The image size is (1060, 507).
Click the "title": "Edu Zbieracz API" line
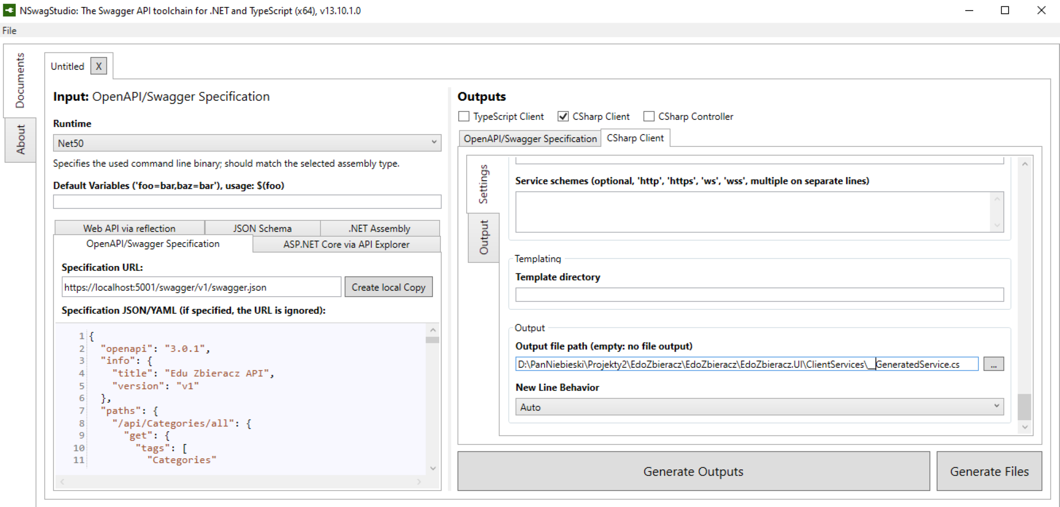[x=193, y=373]
